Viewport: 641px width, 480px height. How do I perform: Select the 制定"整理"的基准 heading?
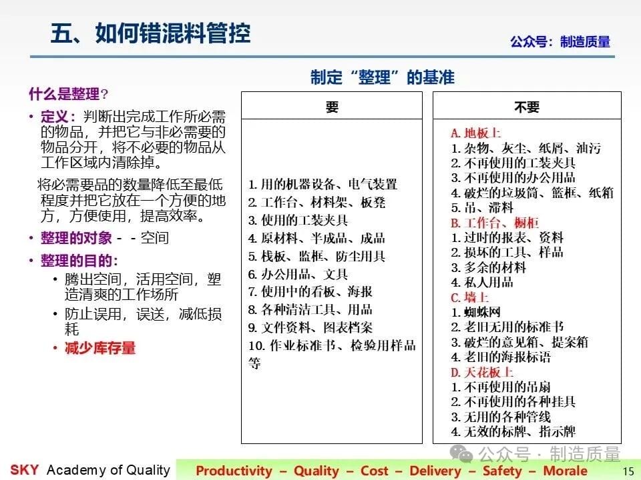click(x=382, y=77)
